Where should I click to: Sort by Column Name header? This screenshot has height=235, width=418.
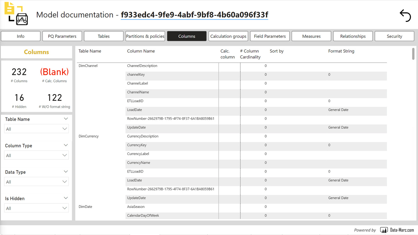(141, 51)
